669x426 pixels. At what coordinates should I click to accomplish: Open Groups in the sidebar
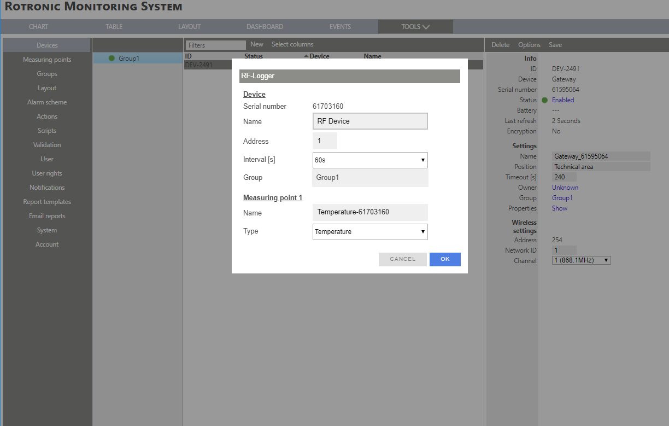[47, 74]
